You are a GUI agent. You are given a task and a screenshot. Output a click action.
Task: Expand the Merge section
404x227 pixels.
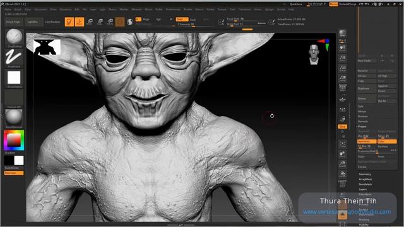coord(362,112)
